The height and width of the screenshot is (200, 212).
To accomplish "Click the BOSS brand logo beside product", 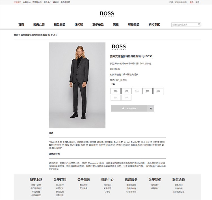I will (119, 47).
